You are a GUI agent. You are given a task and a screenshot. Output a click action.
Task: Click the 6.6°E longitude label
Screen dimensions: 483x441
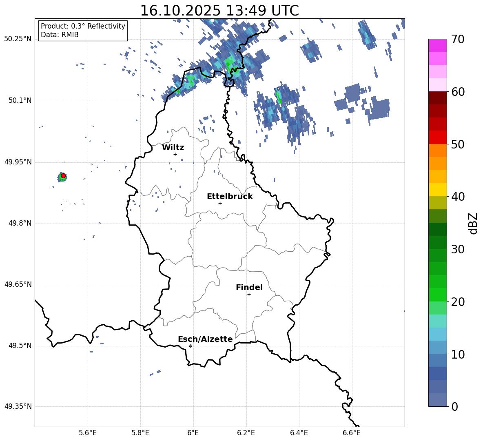(352, 433)
